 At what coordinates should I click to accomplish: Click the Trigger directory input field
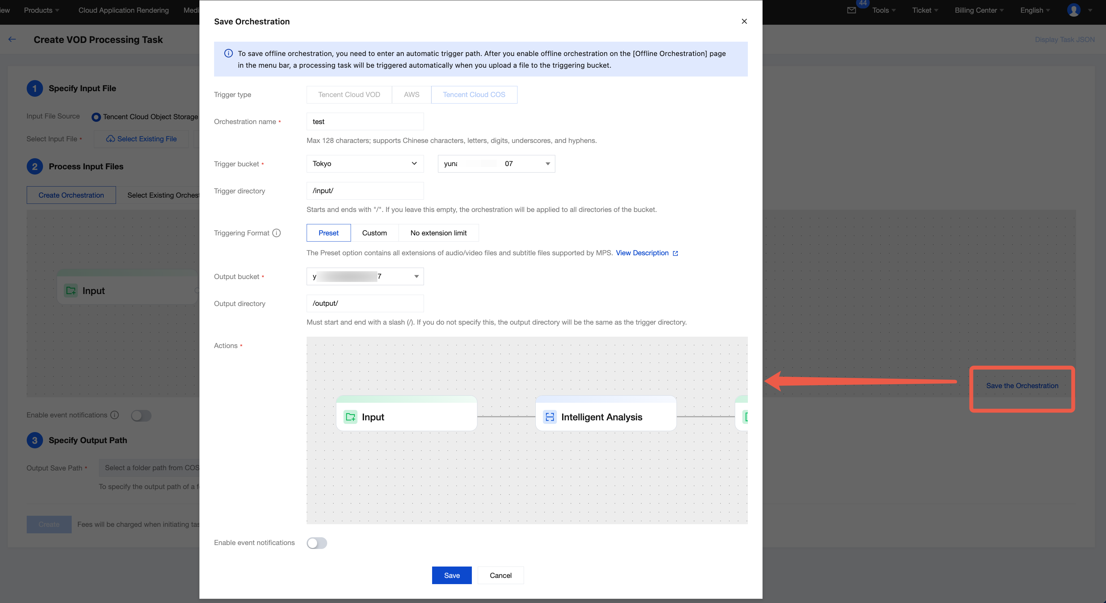365,191
